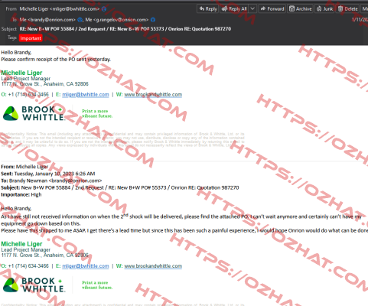Open second mliger@bwhittle.com link in quoted email
This screenshot has height=306, width=368.
86,266
